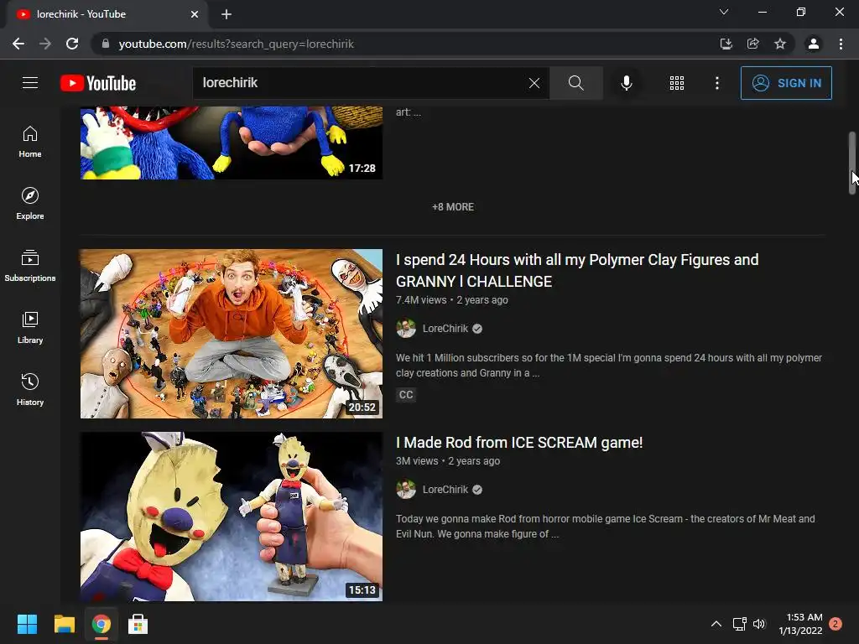Click the Chrome taskbar icon
Screen dimensions: 859x644
tap(101, 624)
